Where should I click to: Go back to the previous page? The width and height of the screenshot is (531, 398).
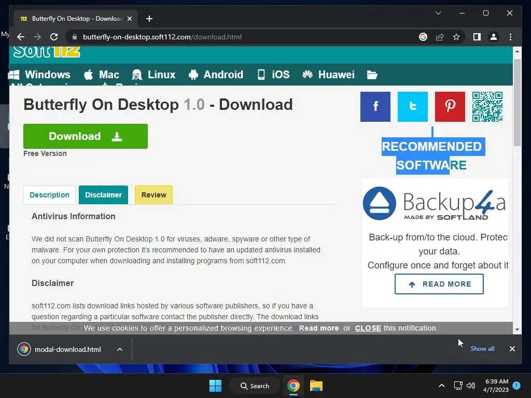(21, 37)
